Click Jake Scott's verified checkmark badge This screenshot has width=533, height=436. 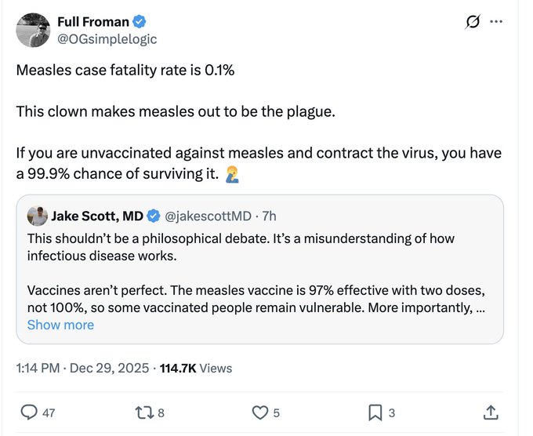(x=154, y=216)
